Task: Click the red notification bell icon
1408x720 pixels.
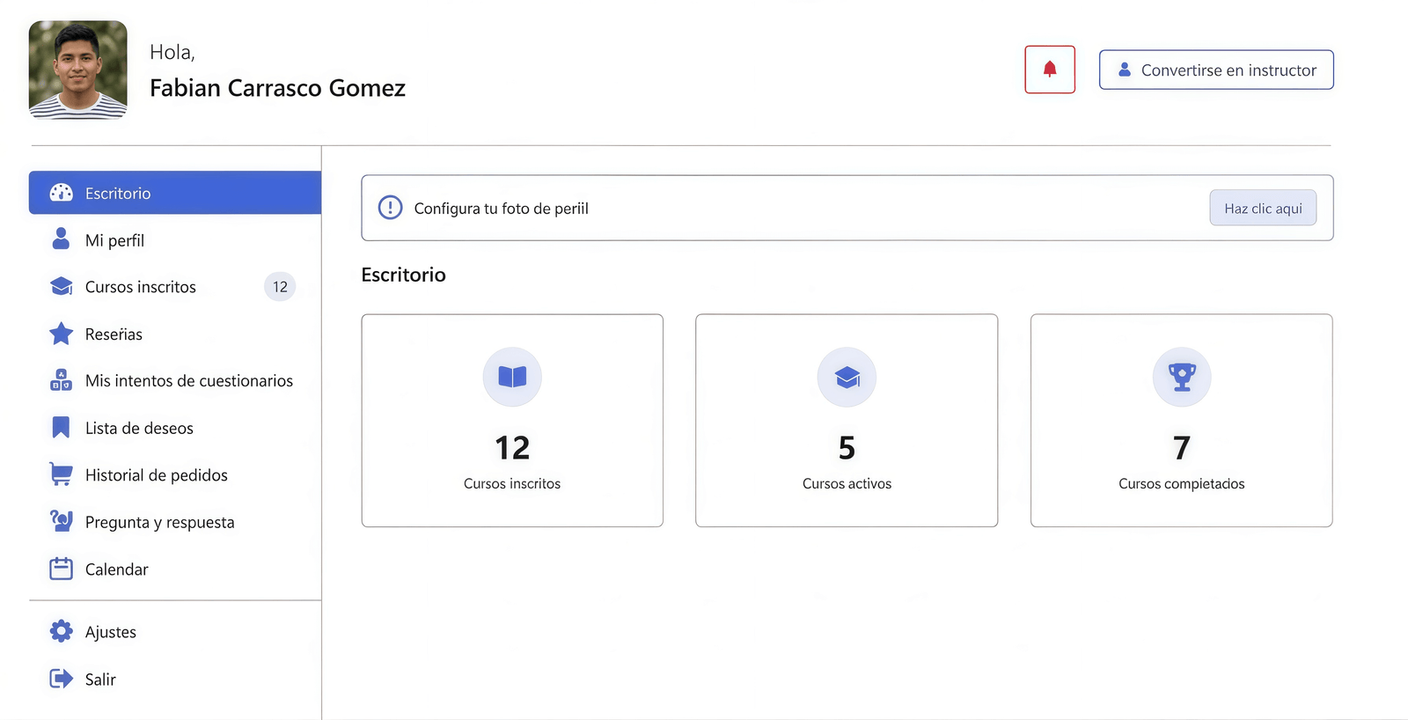Action: [x=1049, y=70]
